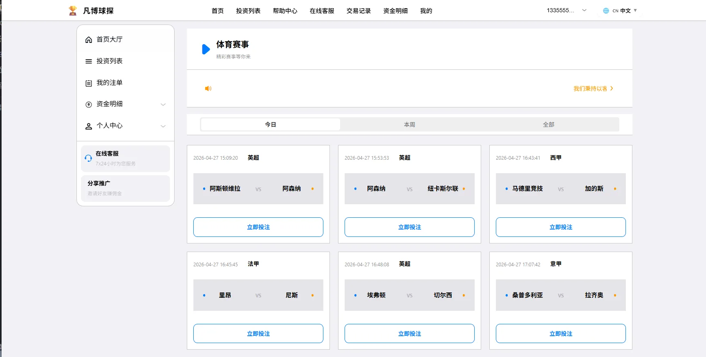
Task: Click the globe language icon
Action: click(x=606, y=11)
